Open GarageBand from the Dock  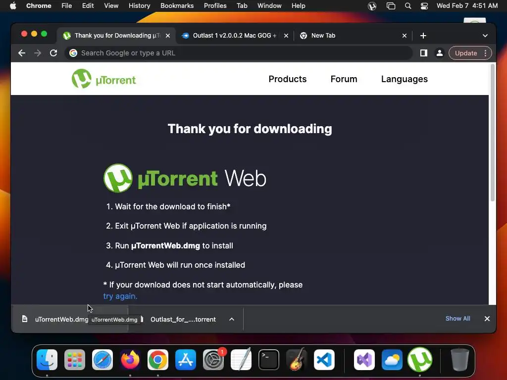pos(297,359)
